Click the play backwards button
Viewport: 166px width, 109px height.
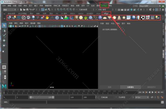click(149, 92)
